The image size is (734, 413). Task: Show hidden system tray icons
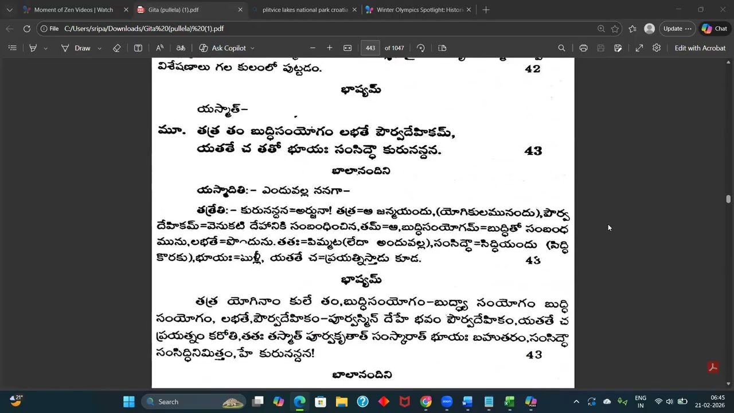click(576, 402)
